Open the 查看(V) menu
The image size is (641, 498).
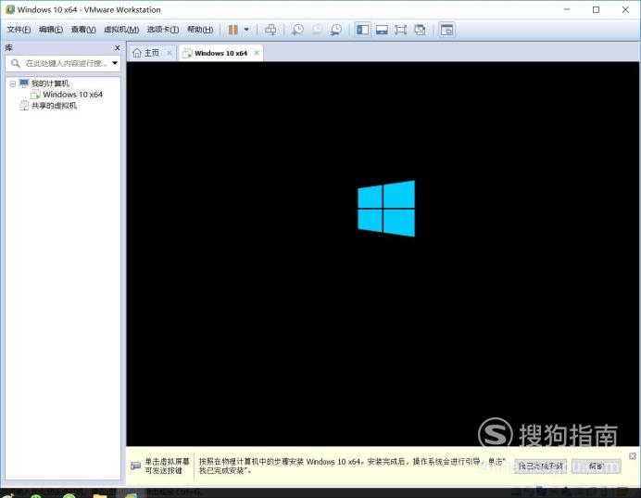[83, 30]
